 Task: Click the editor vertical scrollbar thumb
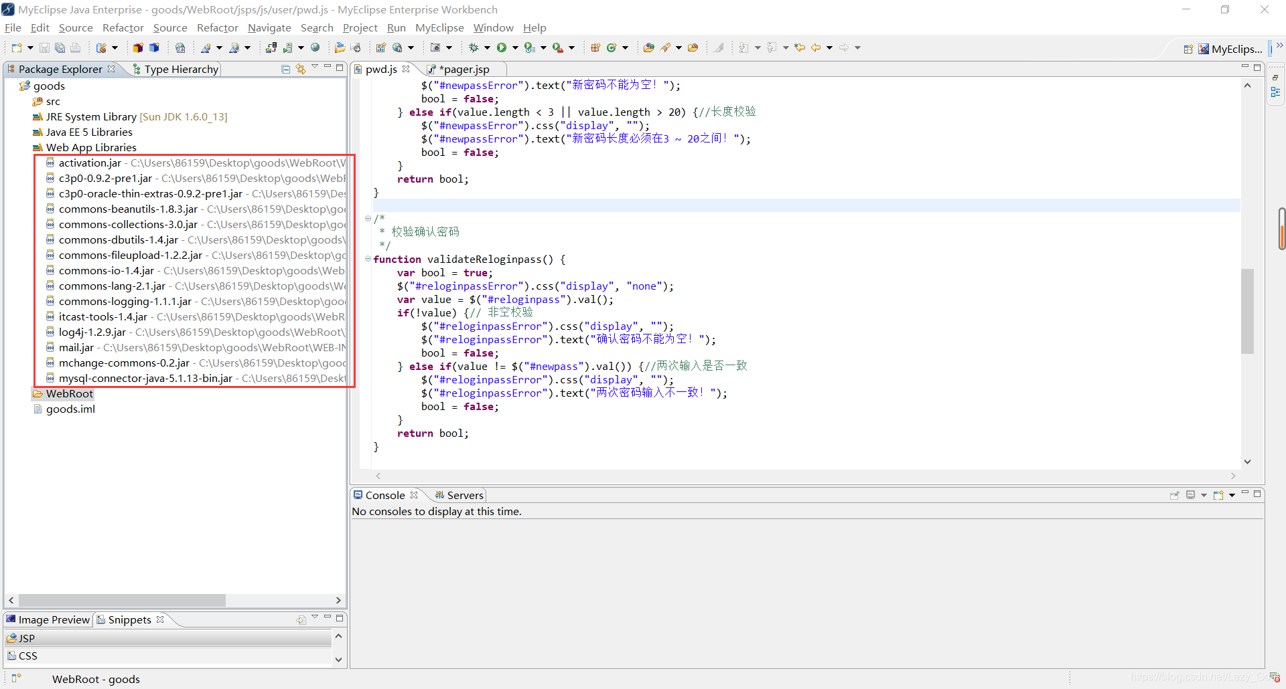coord(1247,311)
